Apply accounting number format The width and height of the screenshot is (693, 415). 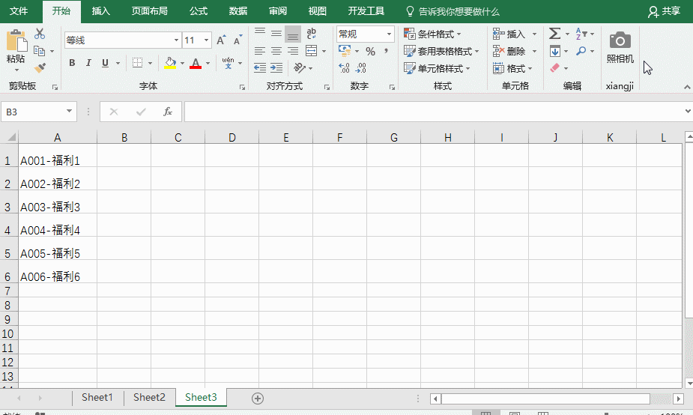tap(345, 51)
